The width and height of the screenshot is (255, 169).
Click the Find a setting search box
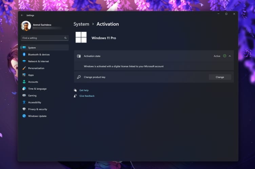point(42,38)
